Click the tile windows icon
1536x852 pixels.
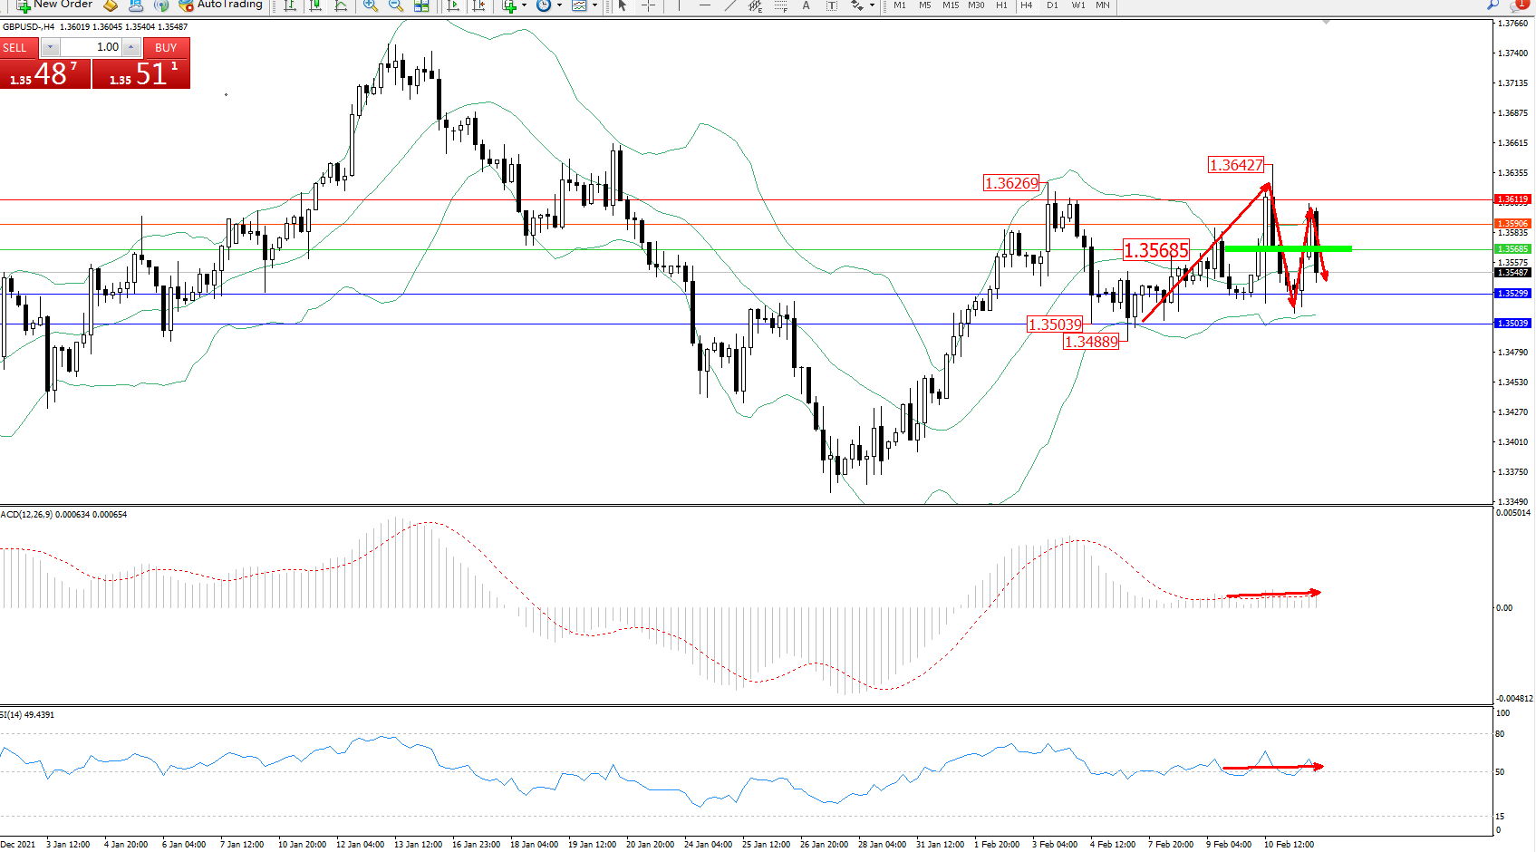click(421, 5)
